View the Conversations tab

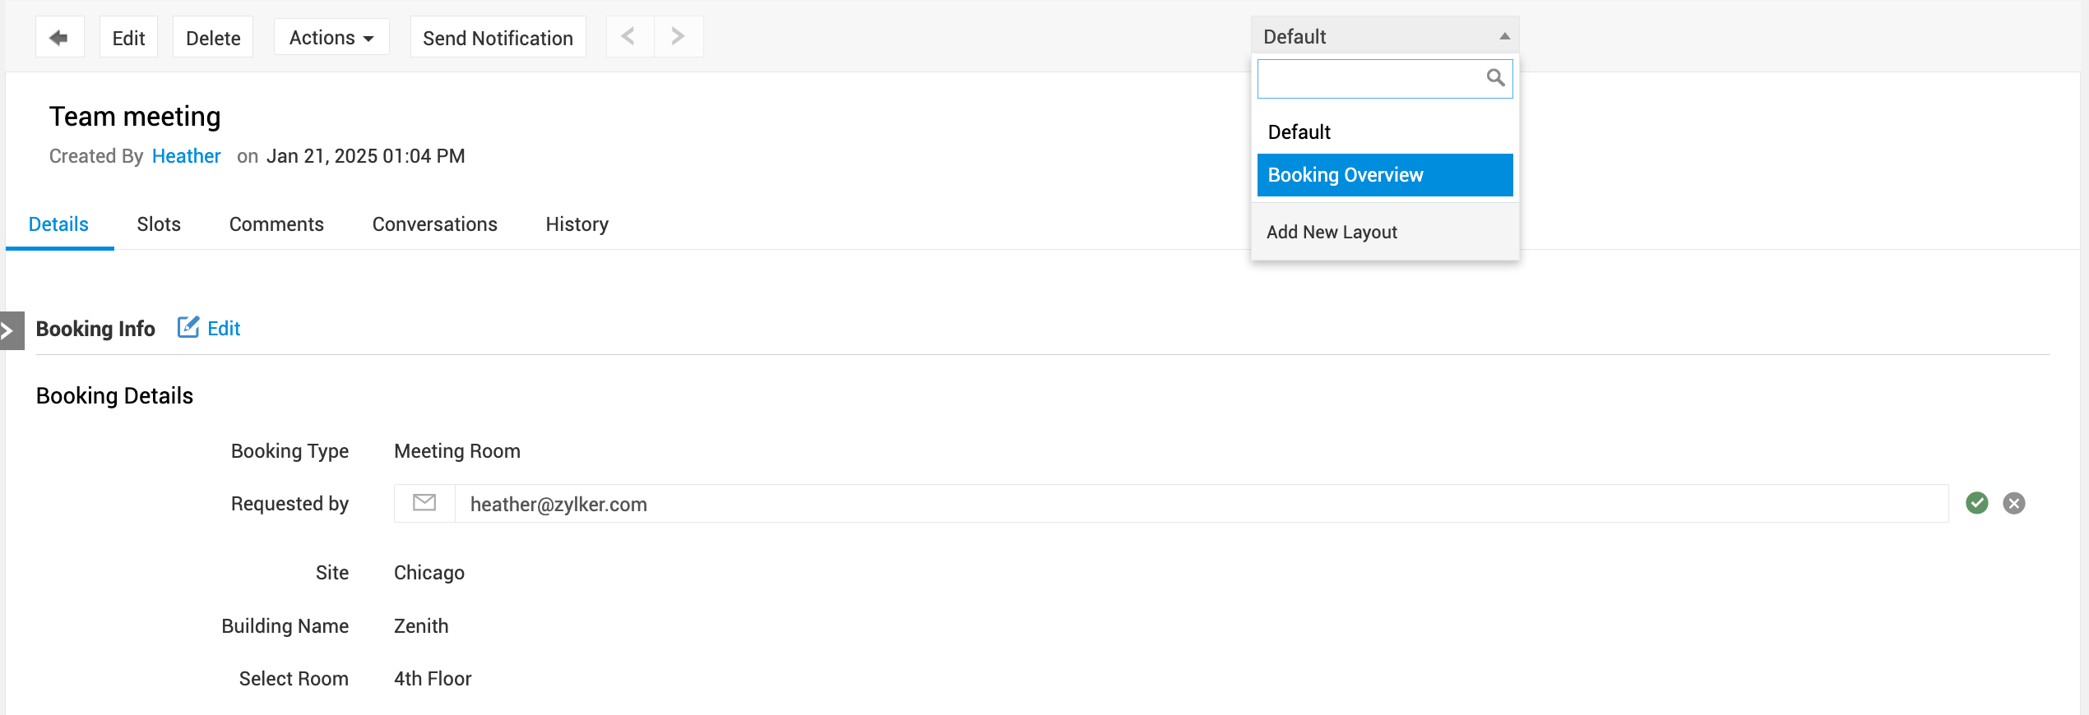coord(435,224)
